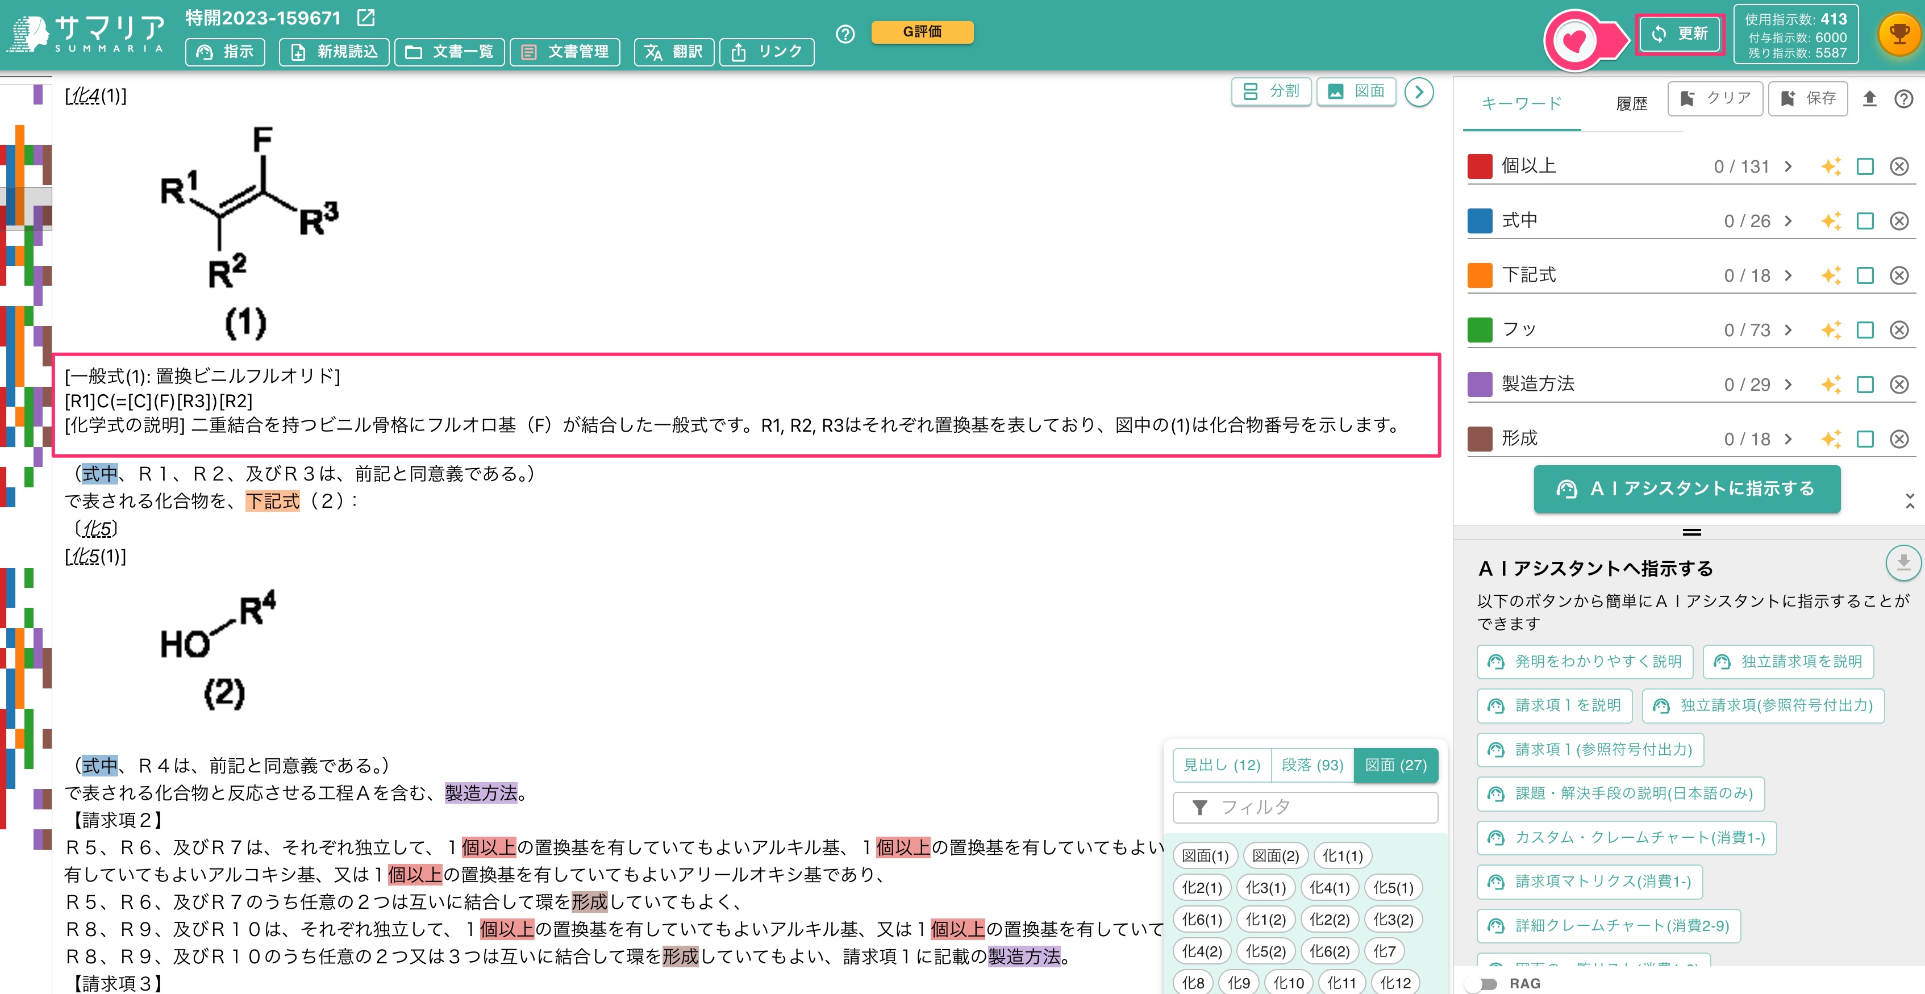This screenshot has height=994, width=1925.
Task: Click the 分割 split view button
Action: (1271, 91)
